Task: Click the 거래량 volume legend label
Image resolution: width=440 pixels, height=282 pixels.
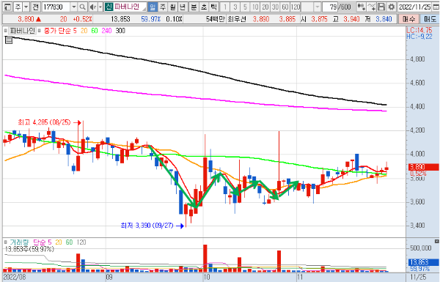Action: pyautogui.click(x=19, y=242)
